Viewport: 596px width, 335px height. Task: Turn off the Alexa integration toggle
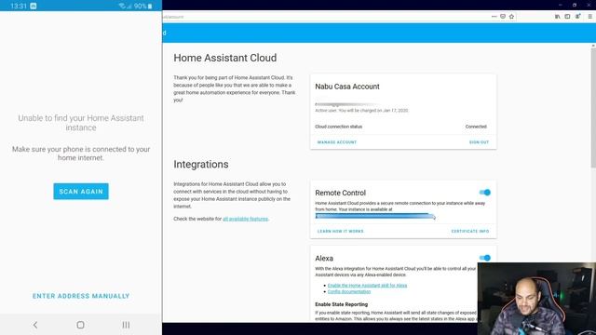pyautogui.click(x=484, y=258)
